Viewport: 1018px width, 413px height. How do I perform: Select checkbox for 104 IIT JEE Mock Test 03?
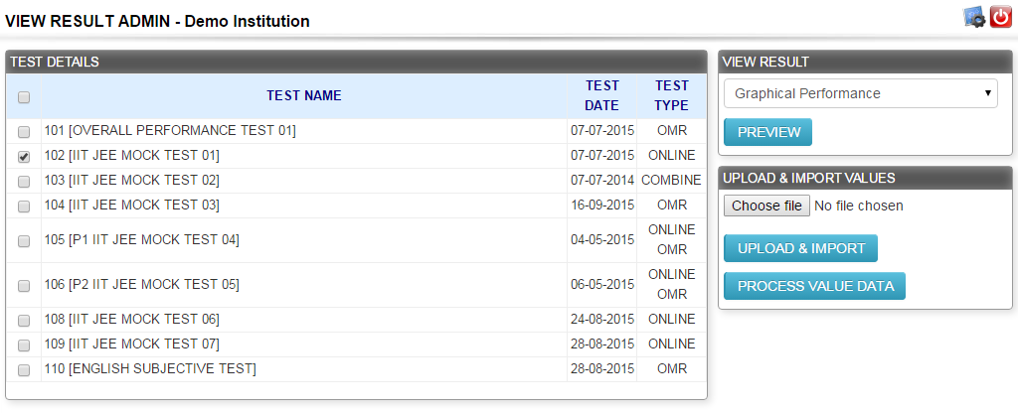tap(24, 206)
